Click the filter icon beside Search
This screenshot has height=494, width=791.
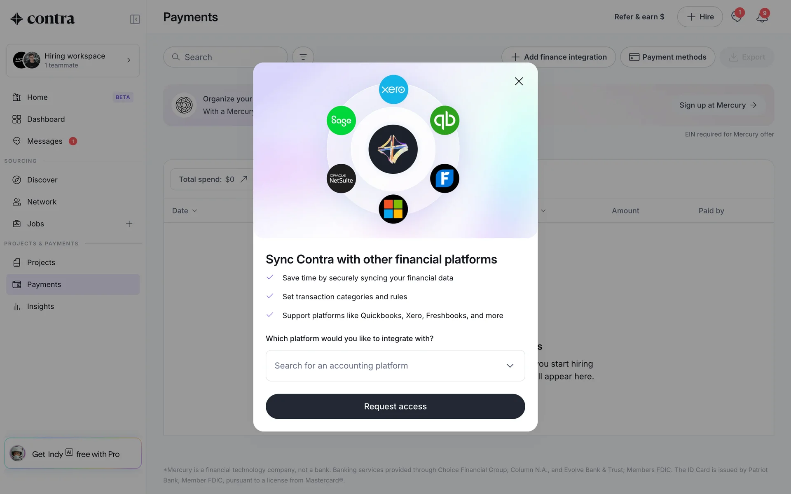click(303, 57)
